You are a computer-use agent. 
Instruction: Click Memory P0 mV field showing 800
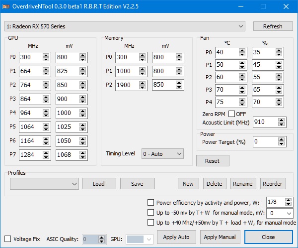click(163, 57)
